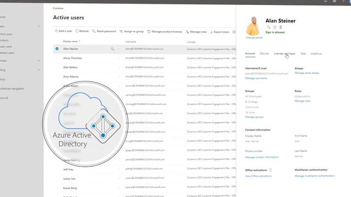
Task: Select the Julian Isla user row
Action: (144, 179)
